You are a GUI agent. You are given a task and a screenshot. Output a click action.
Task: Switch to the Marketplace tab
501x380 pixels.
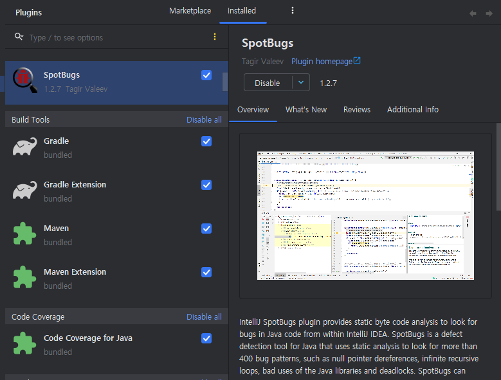[x=190, y=11]
